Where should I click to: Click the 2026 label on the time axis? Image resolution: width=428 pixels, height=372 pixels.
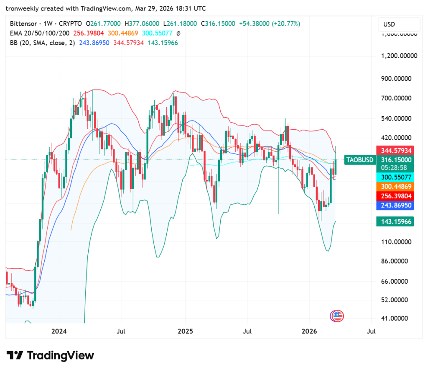click(310, 331)
